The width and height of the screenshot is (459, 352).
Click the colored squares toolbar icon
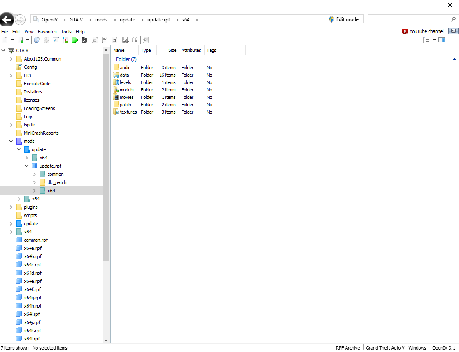pos(65,40)
